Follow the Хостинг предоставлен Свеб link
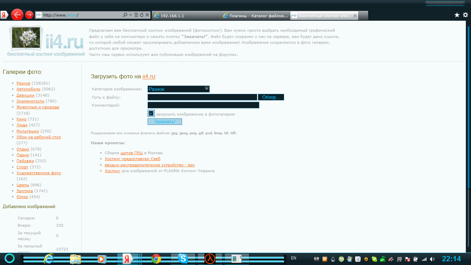Image resolution: width=471 pixels, height=265 pixels. tap(132, 159)
